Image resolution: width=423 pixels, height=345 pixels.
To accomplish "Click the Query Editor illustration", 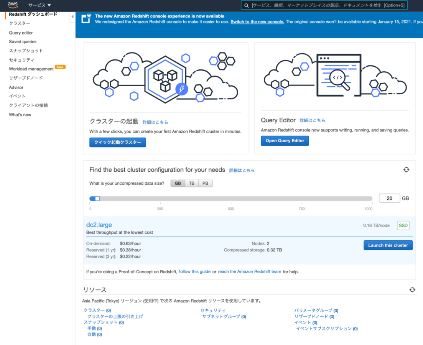I will click(x=335, y=76).
